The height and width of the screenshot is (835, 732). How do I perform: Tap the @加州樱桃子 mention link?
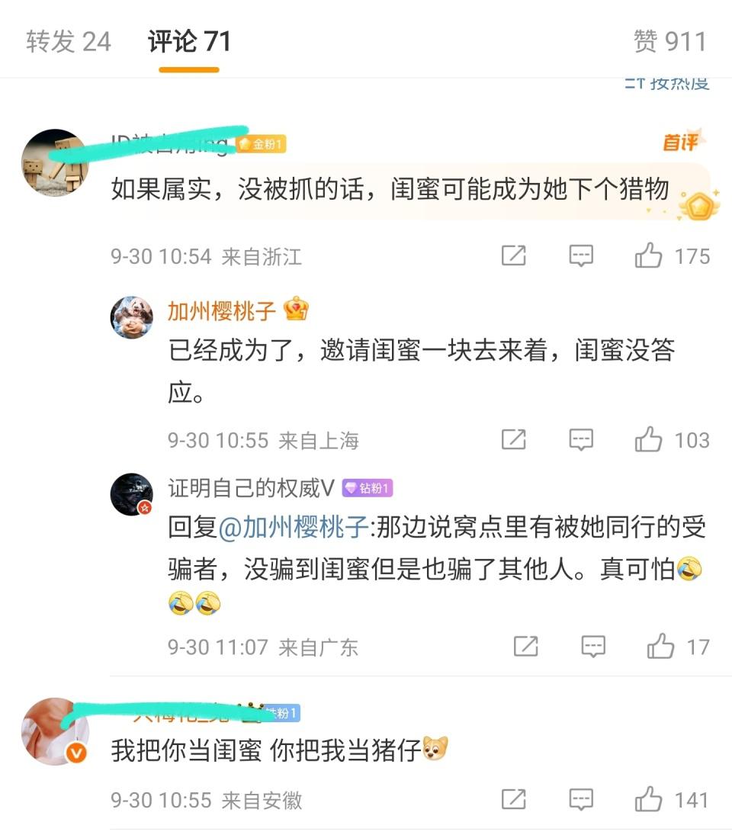pos(294,528)
